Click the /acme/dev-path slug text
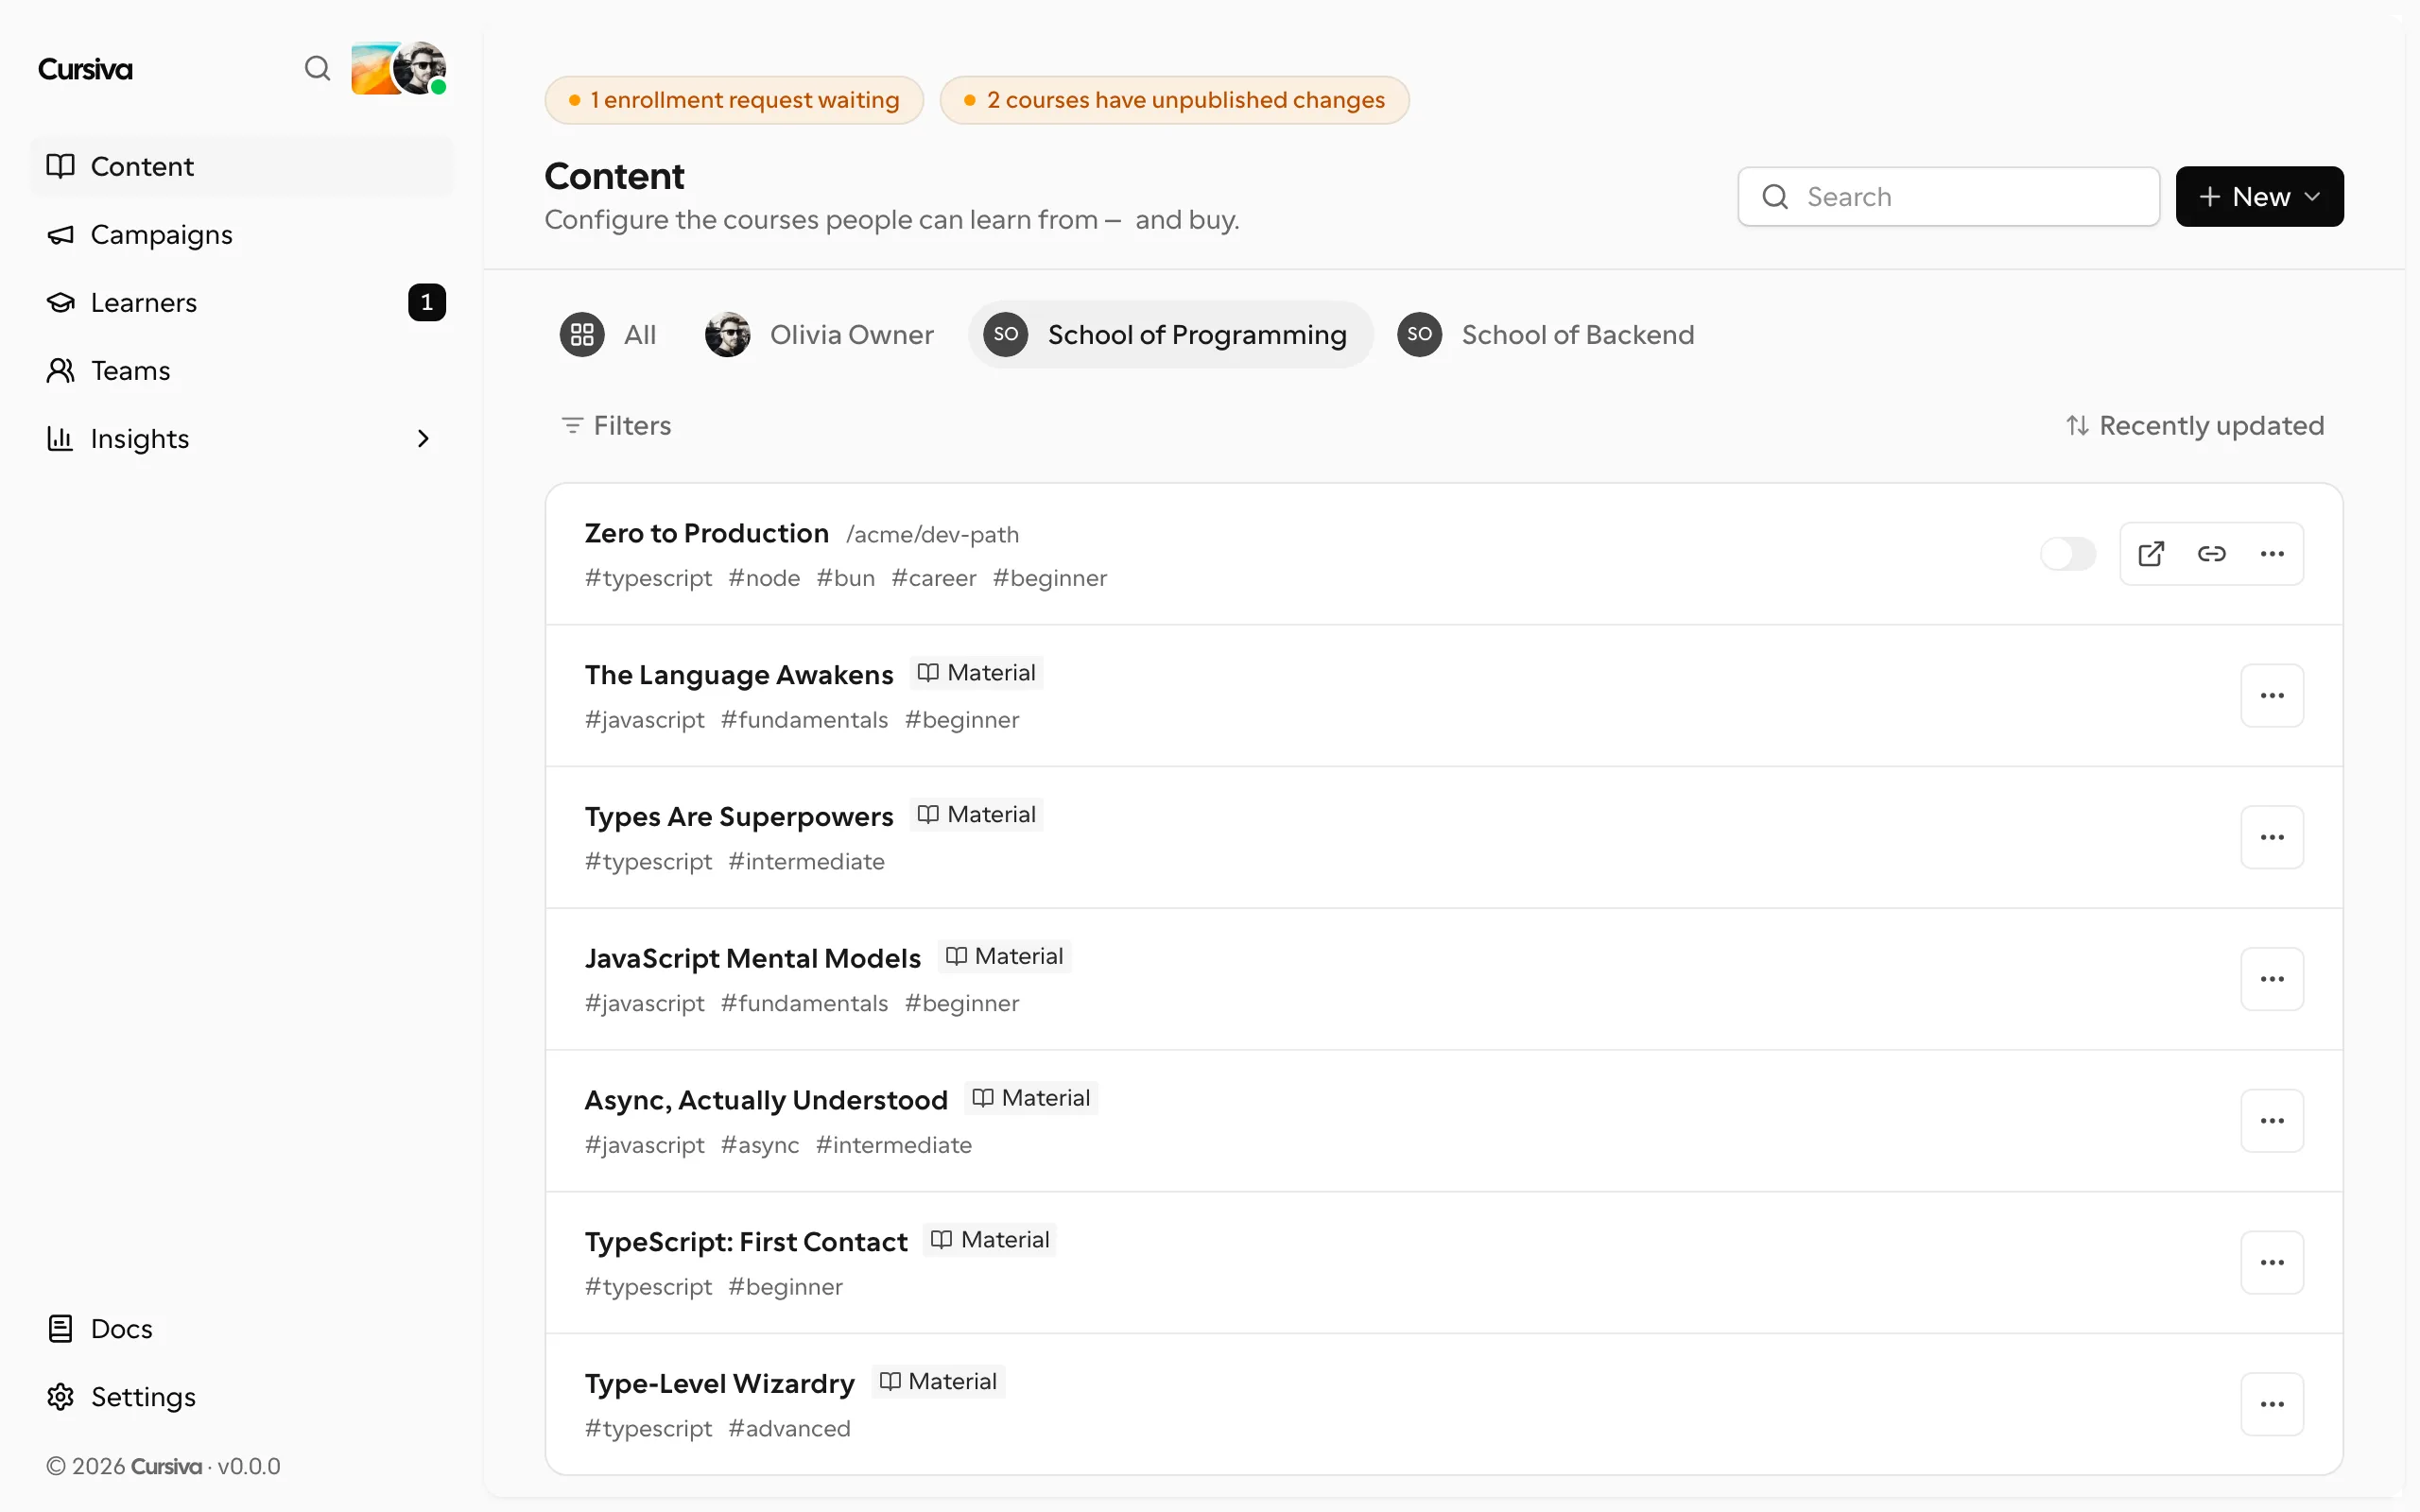The image size is (2420, 1512). (932, 535)
